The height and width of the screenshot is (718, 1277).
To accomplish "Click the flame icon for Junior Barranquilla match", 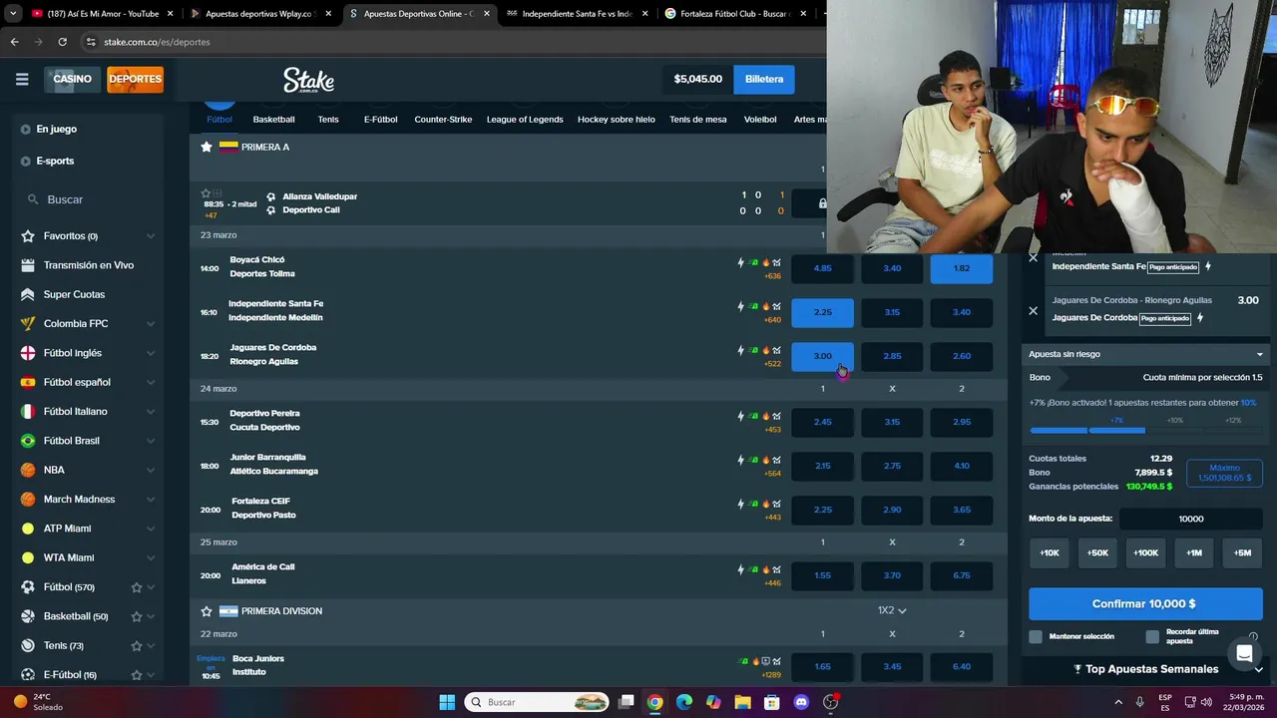I will 766,460.
